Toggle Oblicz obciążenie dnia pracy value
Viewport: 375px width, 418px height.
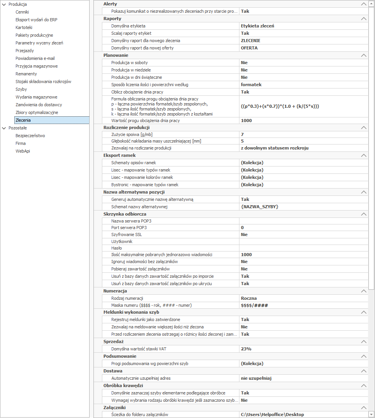[x=303, y=92]
